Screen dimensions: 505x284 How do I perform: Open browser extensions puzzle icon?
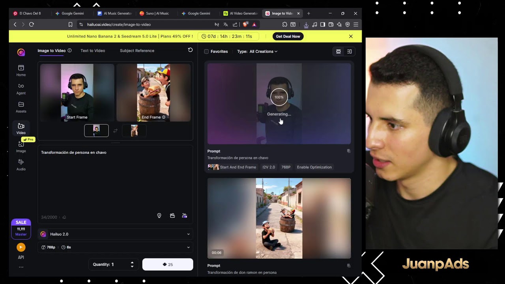(285, 24)
